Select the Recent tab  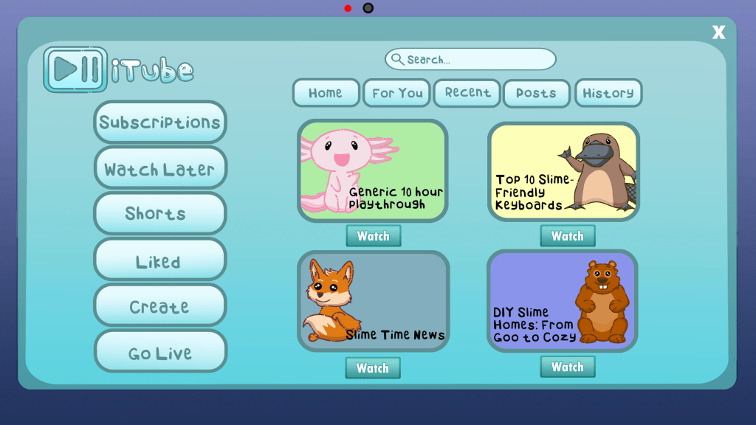(x=467, y=93)
